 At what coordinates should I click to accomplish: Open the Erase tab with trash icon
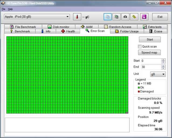(155, 31)
